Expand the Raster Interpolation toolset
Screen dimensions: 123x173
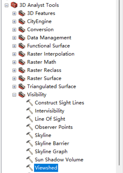(14, 54)
